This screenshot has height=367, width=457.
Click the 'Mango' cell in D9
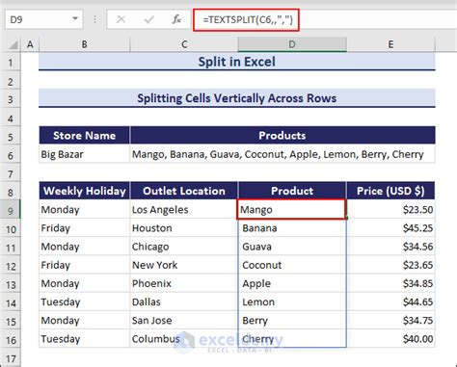tap(291, 210)
